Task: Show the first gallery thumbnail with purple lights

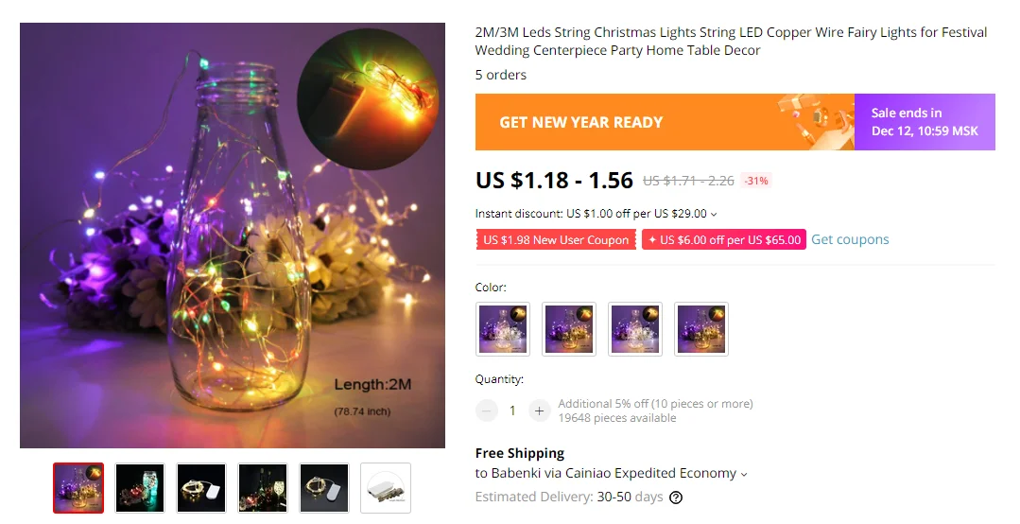Action: pyautogui.click(x=78, y=488)
